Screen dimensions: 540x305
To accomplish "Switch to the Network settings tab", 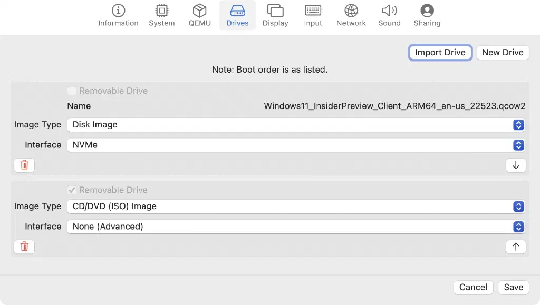I will point(351,16).
